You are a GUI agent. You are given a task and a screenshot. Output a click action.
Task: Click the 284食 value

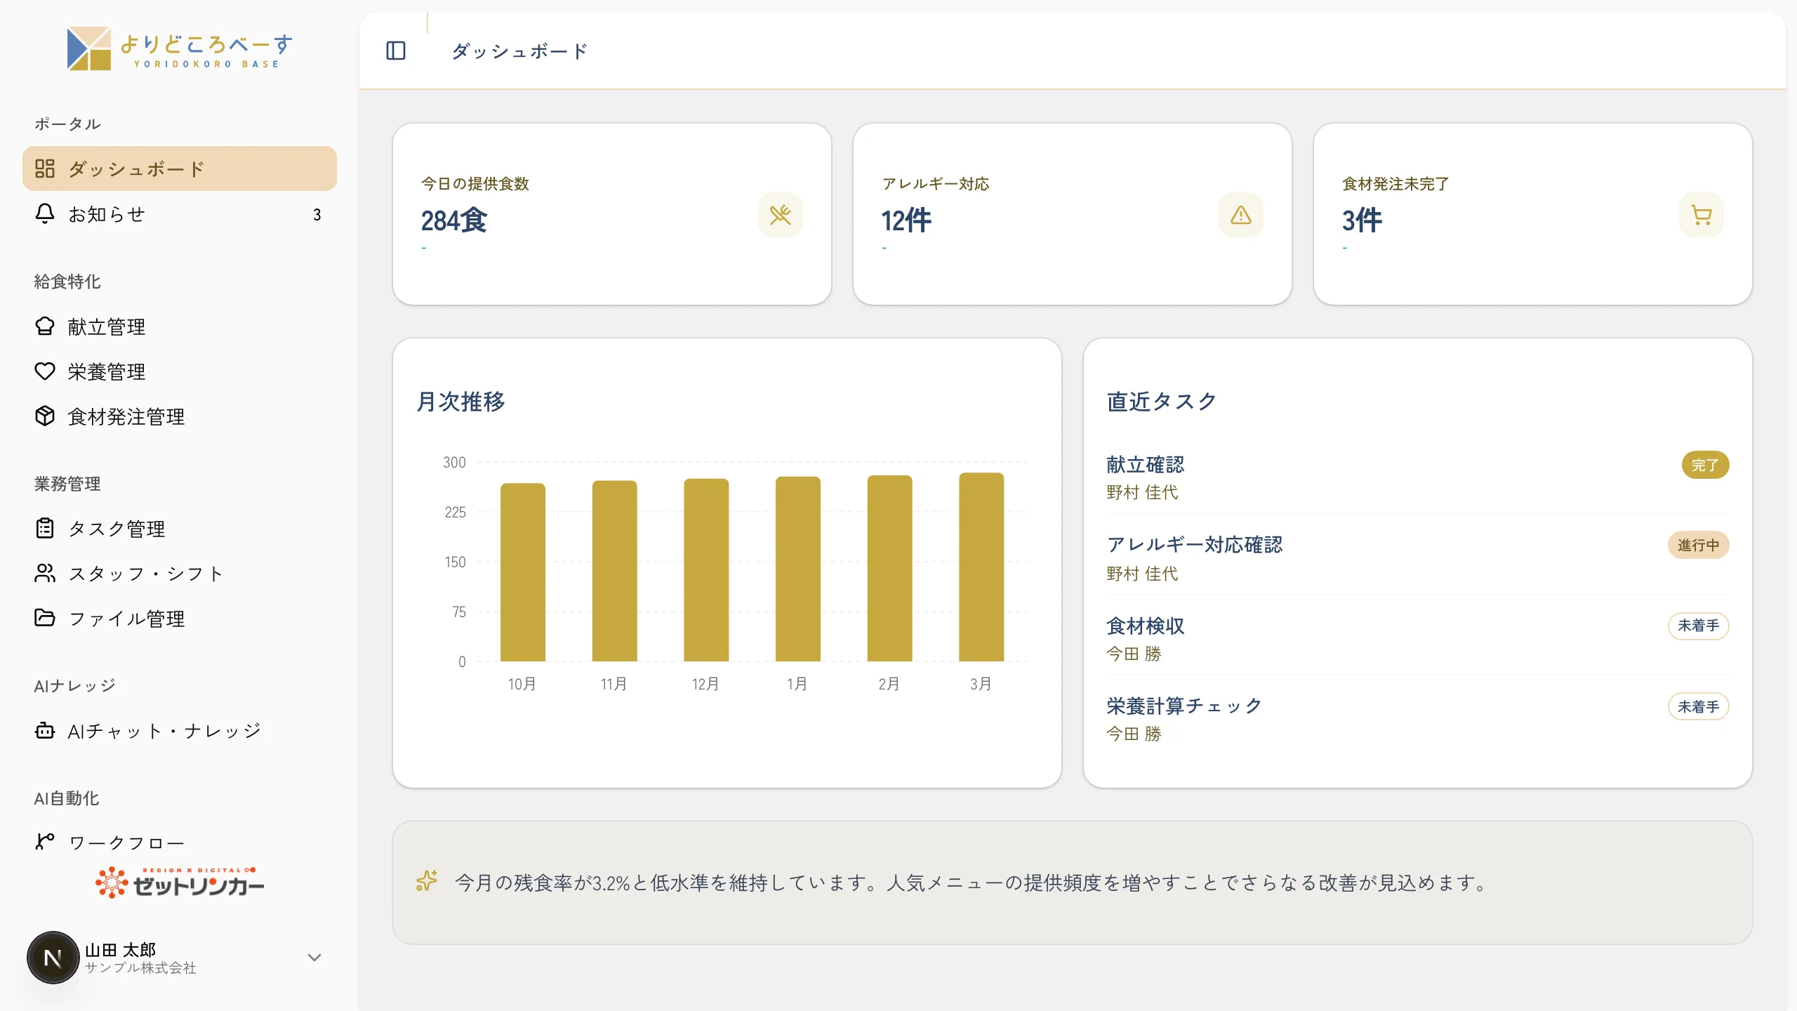pyautogui.click(x=453, y=220)
